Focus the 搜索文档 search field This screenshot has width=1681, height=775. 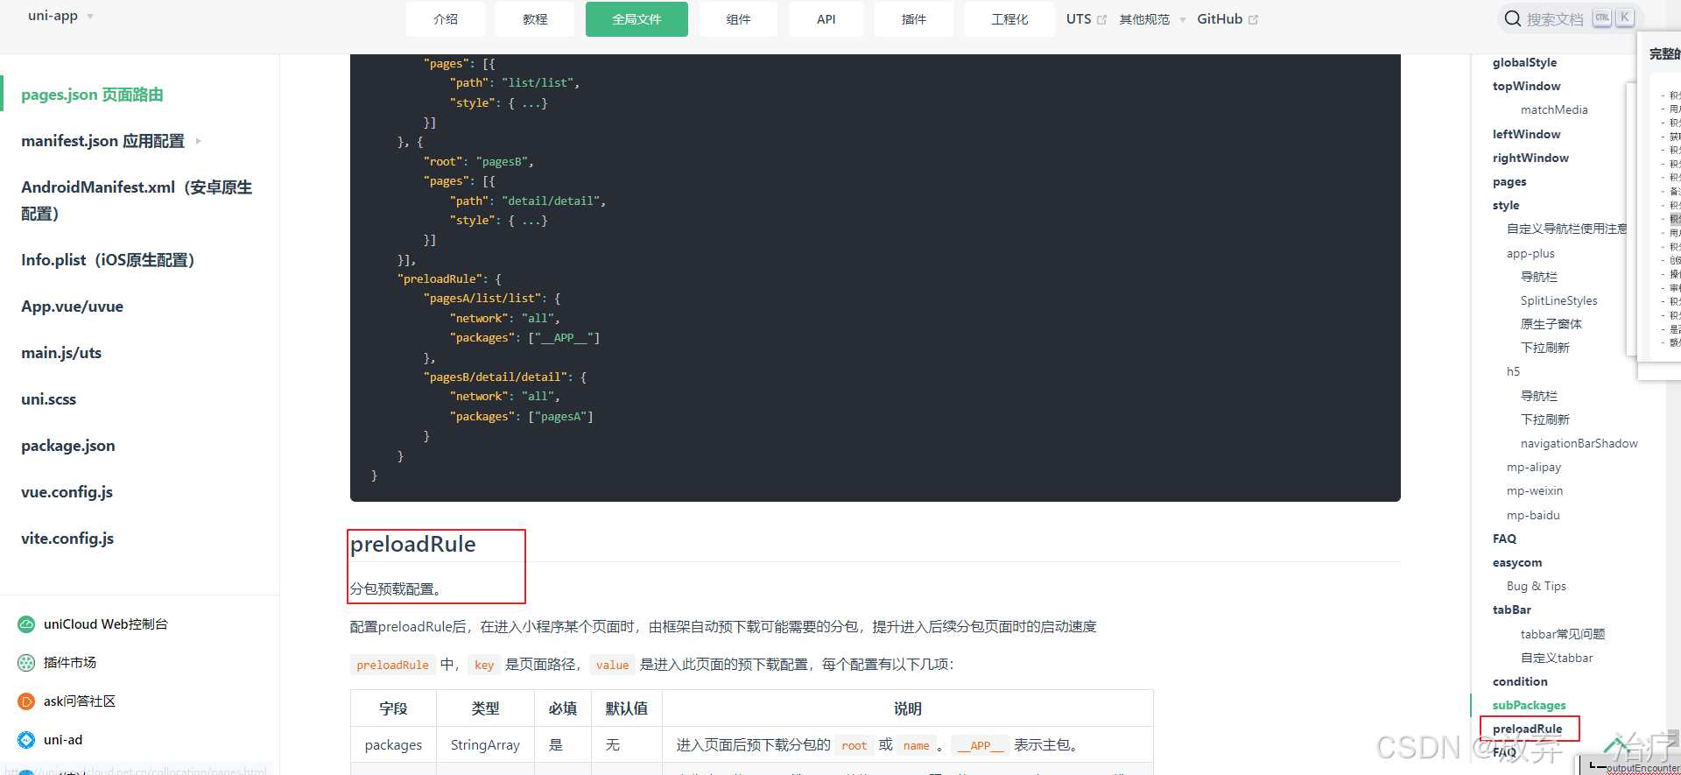click(x=1571, y=18)
